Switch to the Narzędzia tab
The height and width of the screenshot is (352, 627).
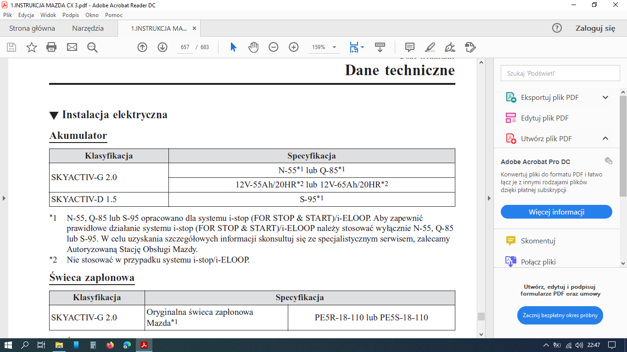(x=88, y=28)
